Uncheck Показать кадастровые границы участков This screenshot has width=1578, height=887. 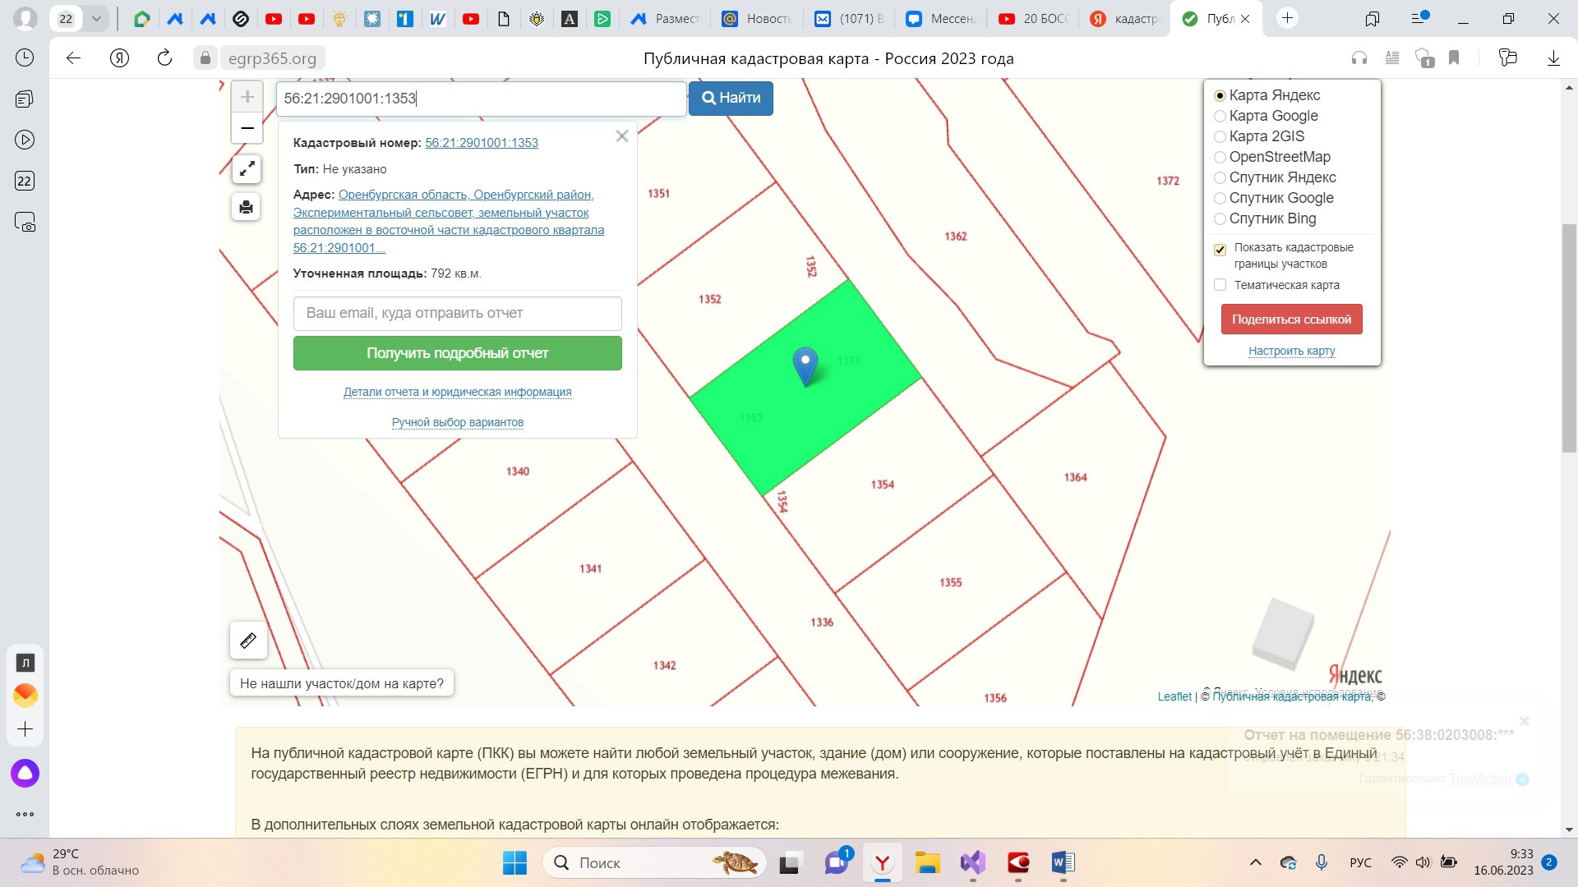[x=1220, y=249]
